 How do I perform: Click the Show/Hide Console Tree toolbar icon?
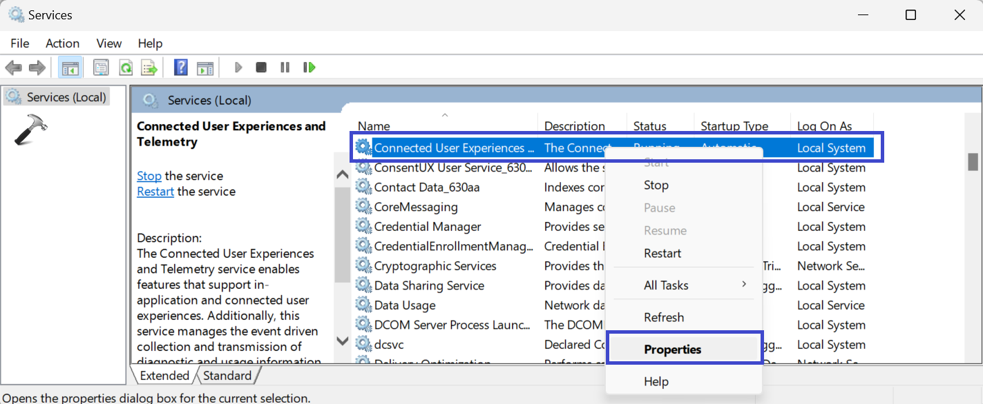point(70,68)
